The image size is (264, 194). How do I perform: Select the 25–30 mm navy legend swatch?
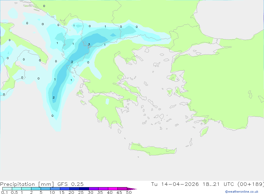click(84, 189)
